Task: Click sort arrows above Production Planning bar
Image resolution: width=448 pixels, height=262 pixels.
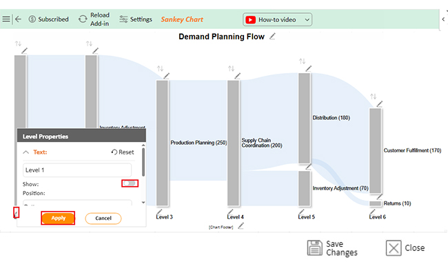Action: [x=161, y=68]
